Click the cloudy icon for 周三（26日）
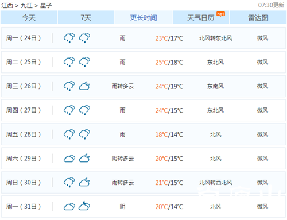Image resolution: width=287 pixels, height=220 pixels. (84, 86)
